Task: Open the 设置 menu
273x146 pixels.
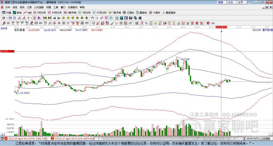Action: tap(49, 7)
